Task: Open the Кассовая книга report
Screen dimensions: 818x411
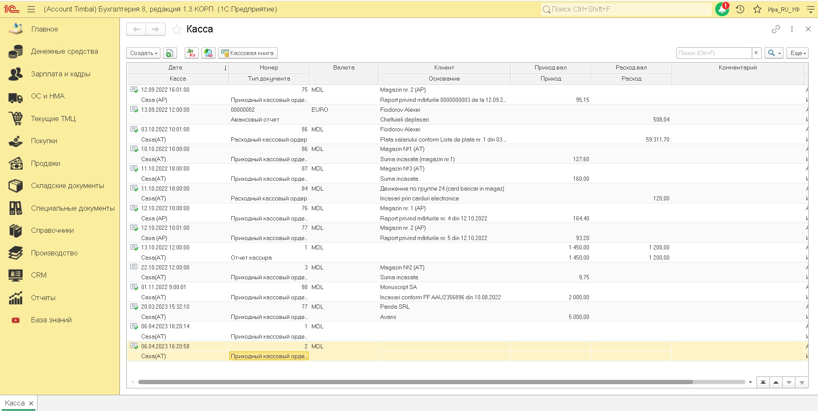Action: 247,53
